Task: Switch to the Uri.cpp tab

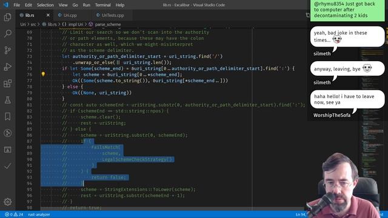Action: click(70, 15)
